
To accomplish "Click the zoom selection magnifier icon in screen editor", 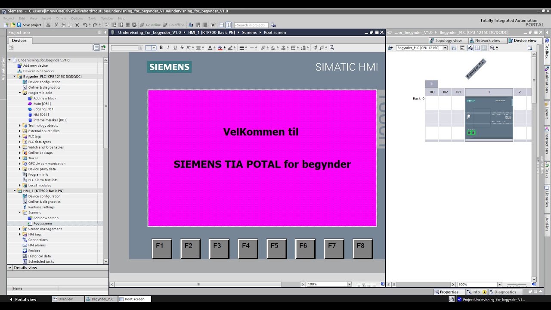I will [332, 48].
